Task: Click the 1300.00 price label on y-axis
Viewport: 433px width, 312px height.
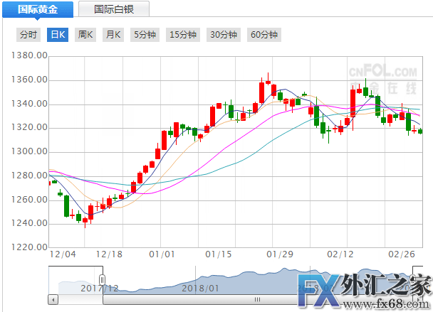Action: [30, 152]
